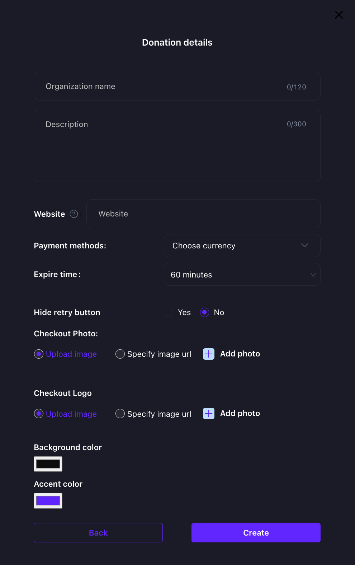
Task: Choose Upload image for Checkout Photo
Action: pyautogui.click(x=39, y=354)
